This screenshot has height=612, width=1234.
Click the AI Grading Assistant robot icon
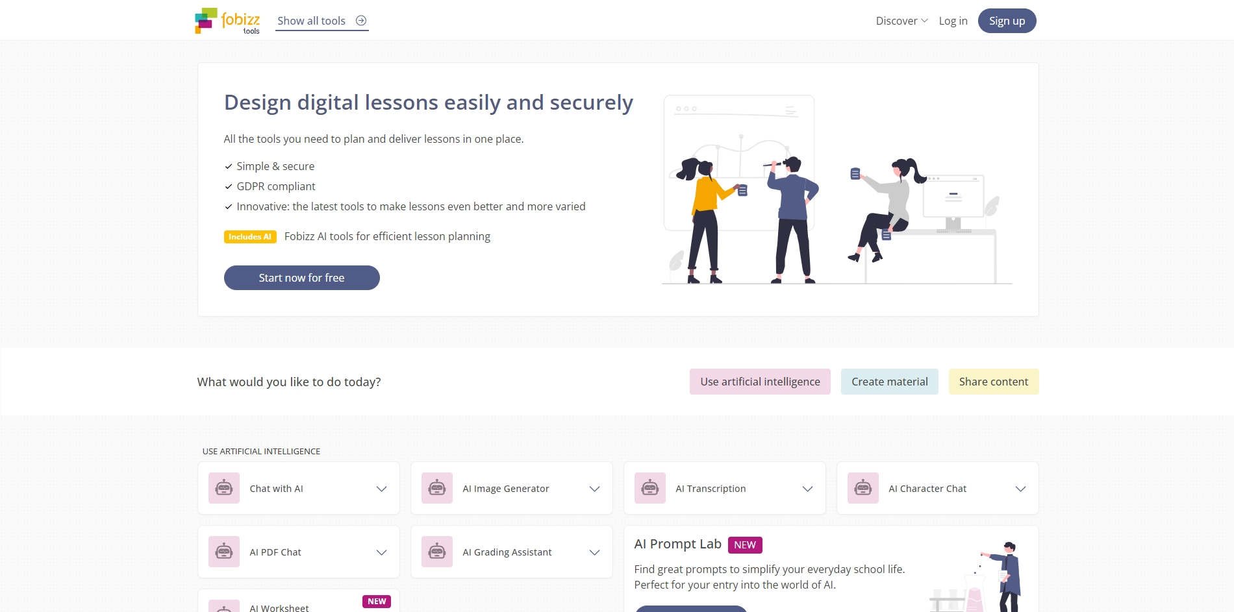[x=437, y=552]
